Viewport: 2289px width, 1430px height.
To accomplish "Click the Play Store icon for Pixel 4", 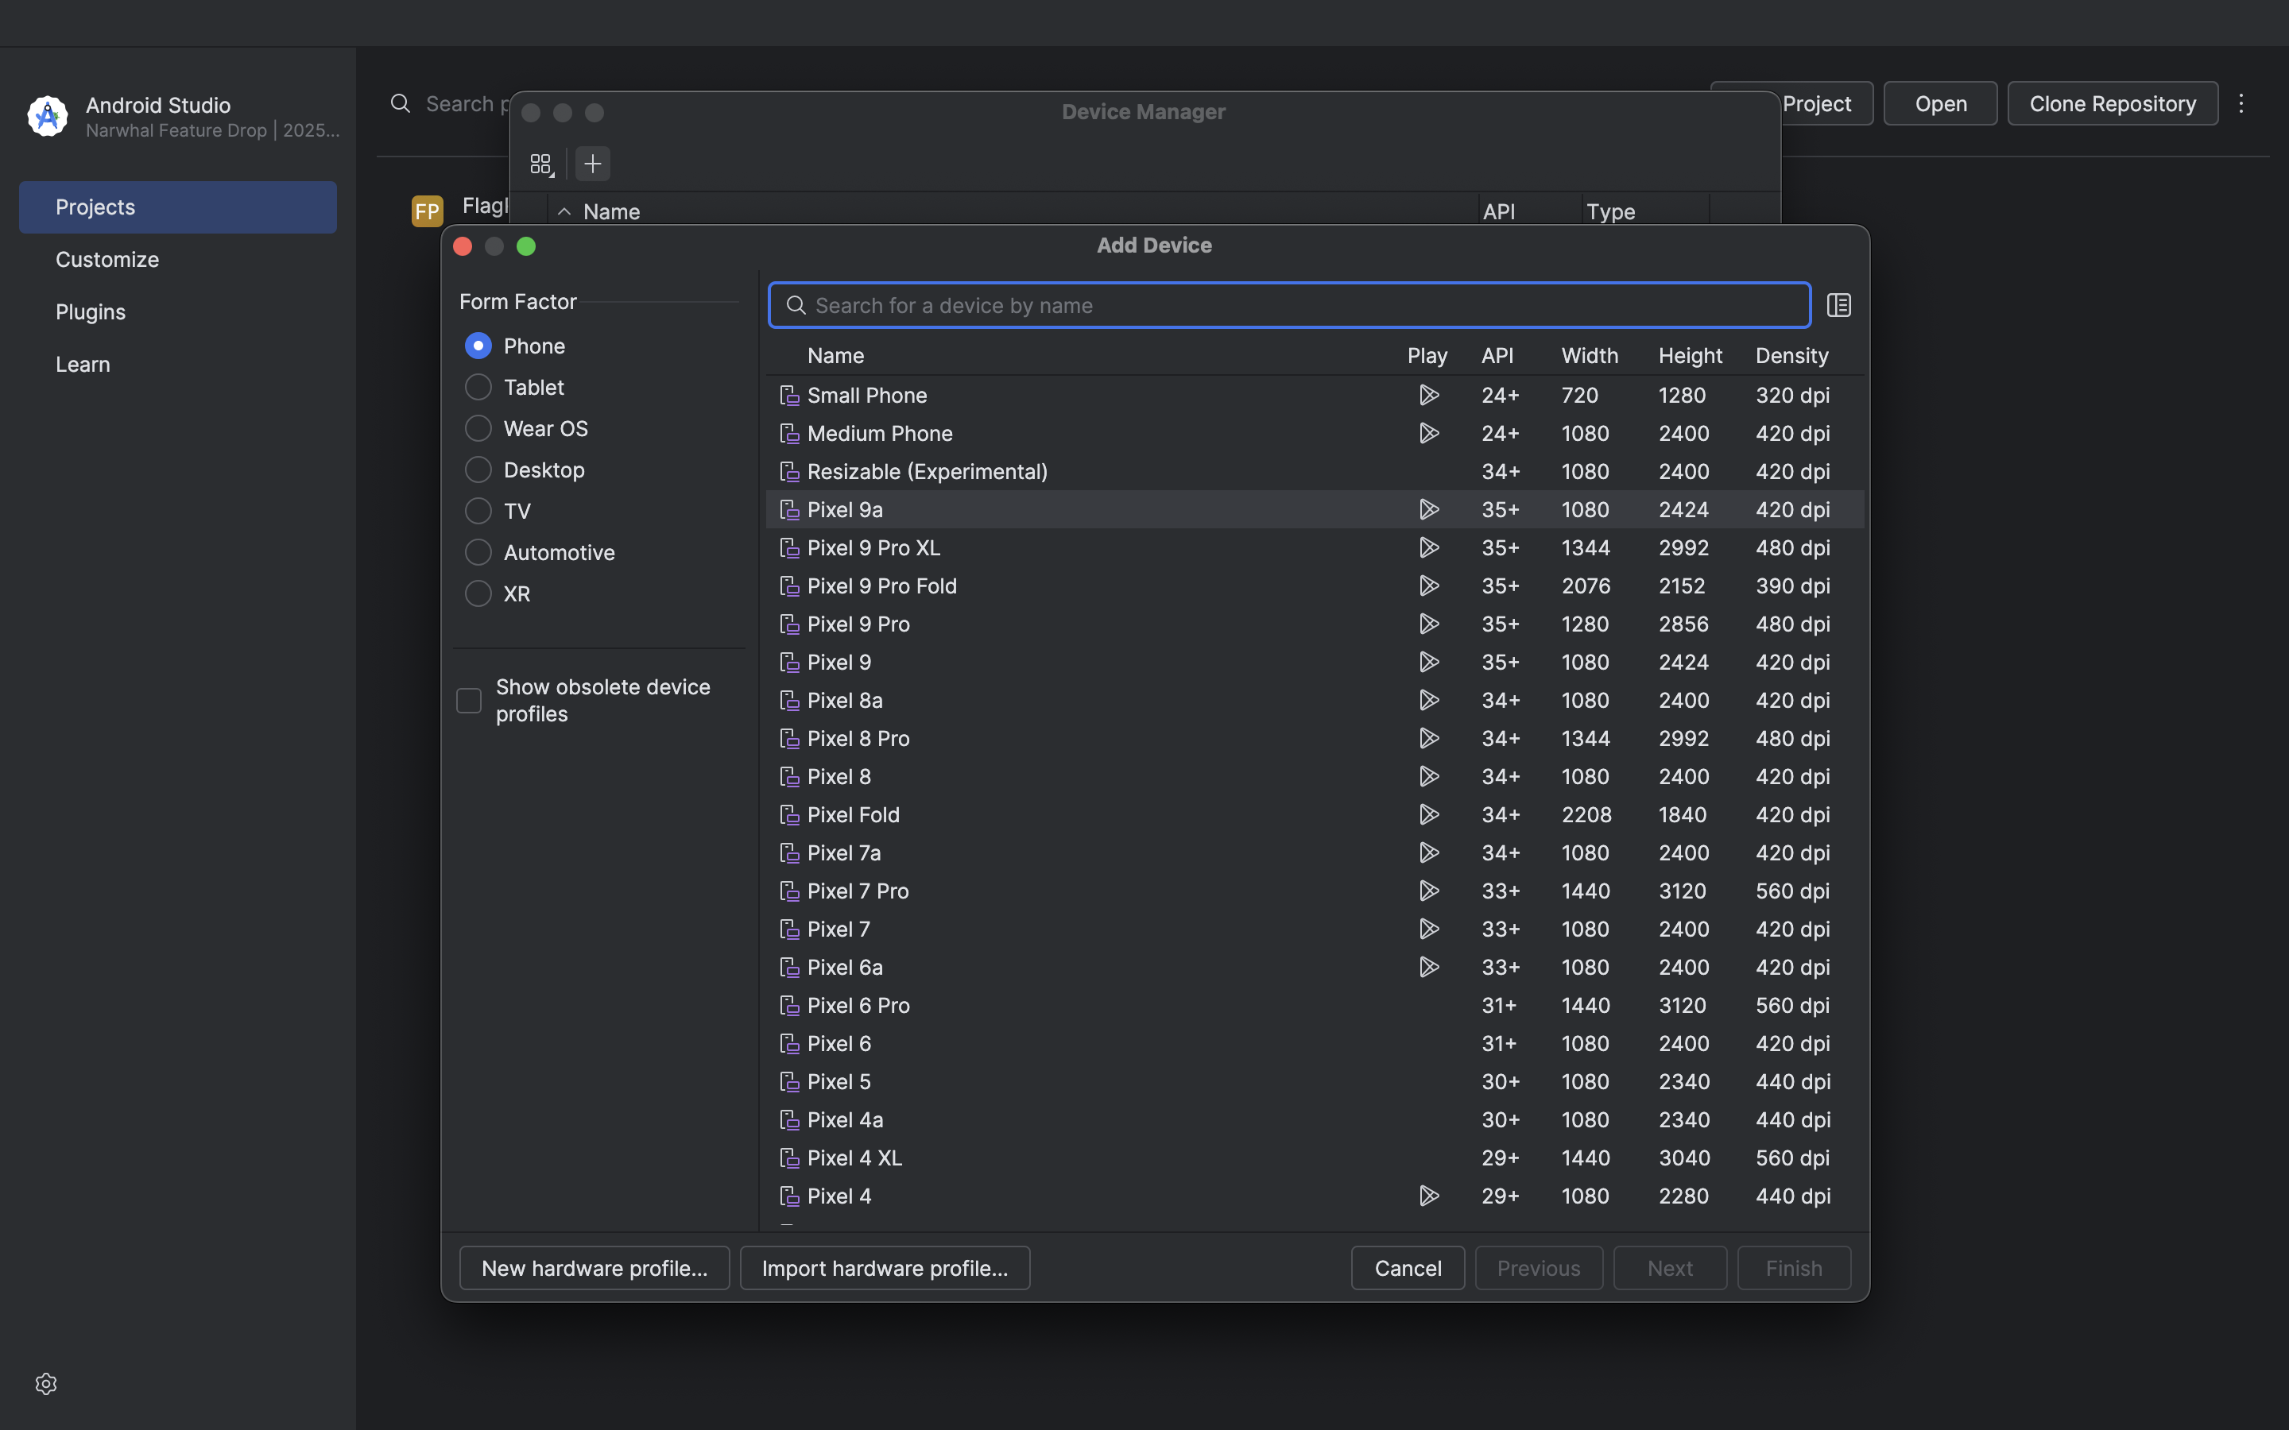I will tap(1428, 1196).
